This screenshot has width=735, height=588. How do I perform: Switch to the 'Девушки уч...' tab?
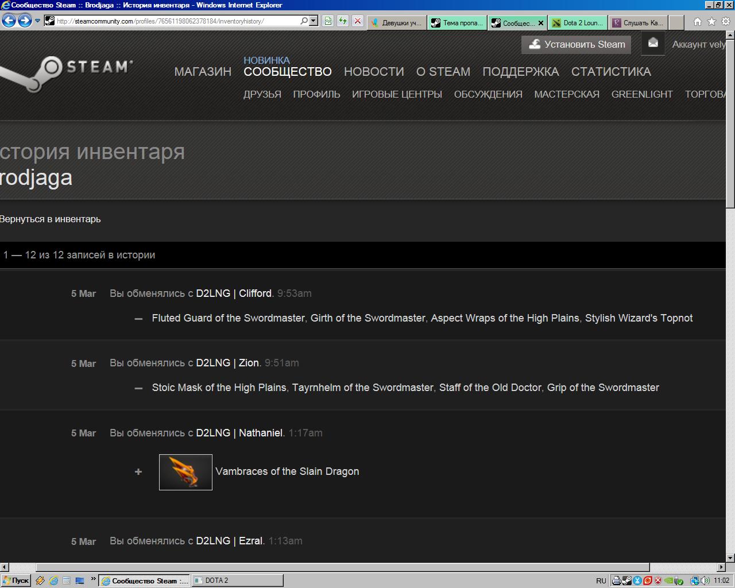[397, 22]
